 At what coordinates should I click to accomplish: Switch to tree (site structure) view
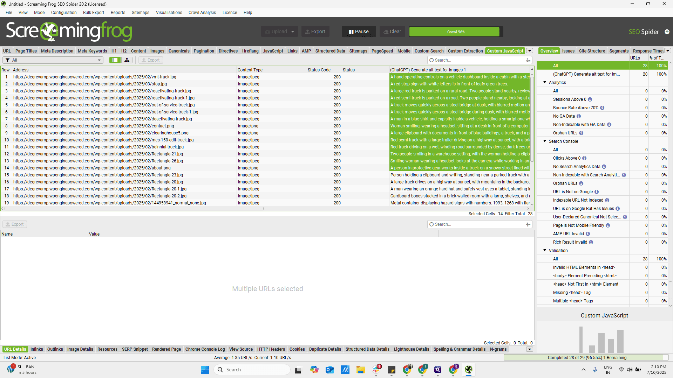click(x=127, y=60)
